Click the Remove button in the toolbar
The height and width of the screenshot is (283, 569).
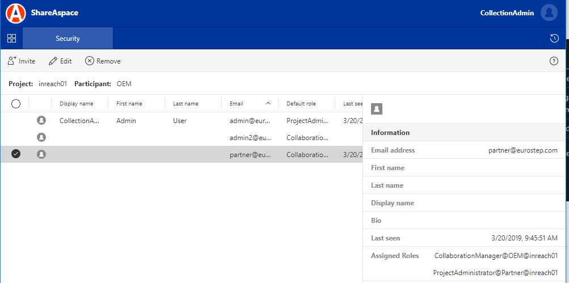pyautogui.click(x=103, y=61)
